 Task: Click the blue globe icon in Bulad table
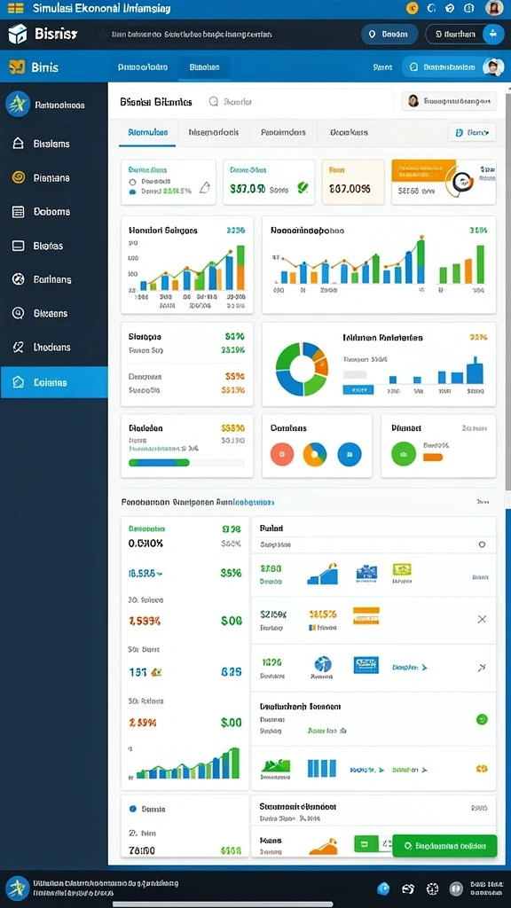click(322, 663)
